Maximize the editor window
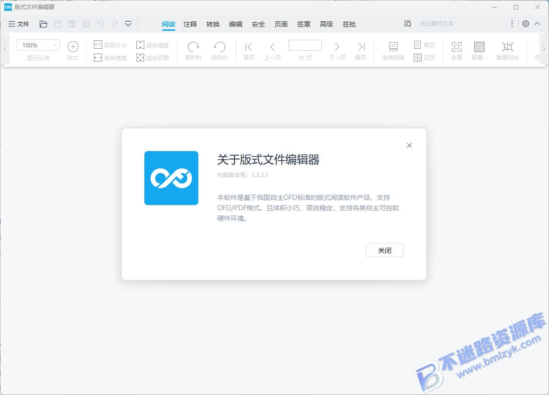549x395 pixels. pyautogui.click(x=516, y=7)
